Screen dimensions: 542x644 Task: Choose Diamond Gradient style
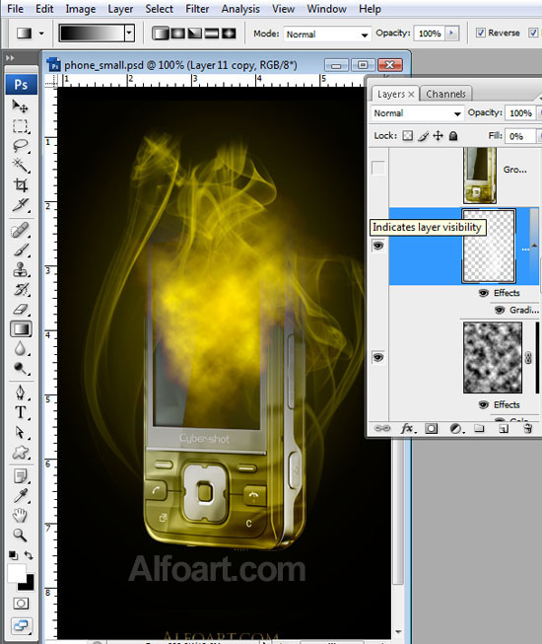(229, 34)
